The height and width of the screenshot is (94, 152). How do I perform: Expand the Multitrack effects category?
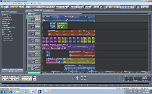pyautogui.click(x=3, y=15)
